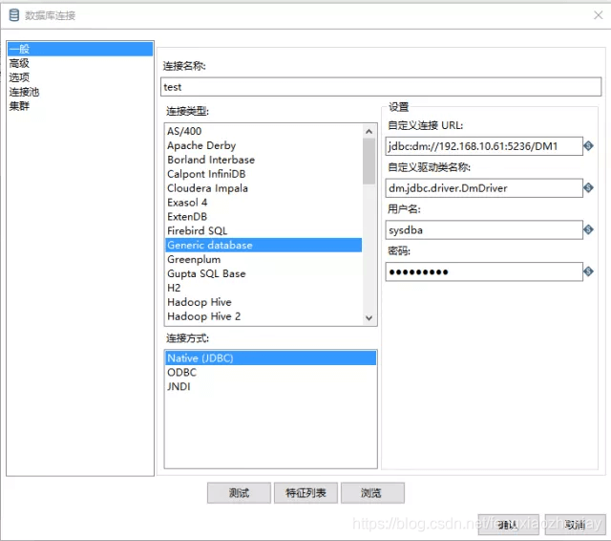The image size is (611, 541).
Task: Close the database connection dialog
Action: pos(597,15)
